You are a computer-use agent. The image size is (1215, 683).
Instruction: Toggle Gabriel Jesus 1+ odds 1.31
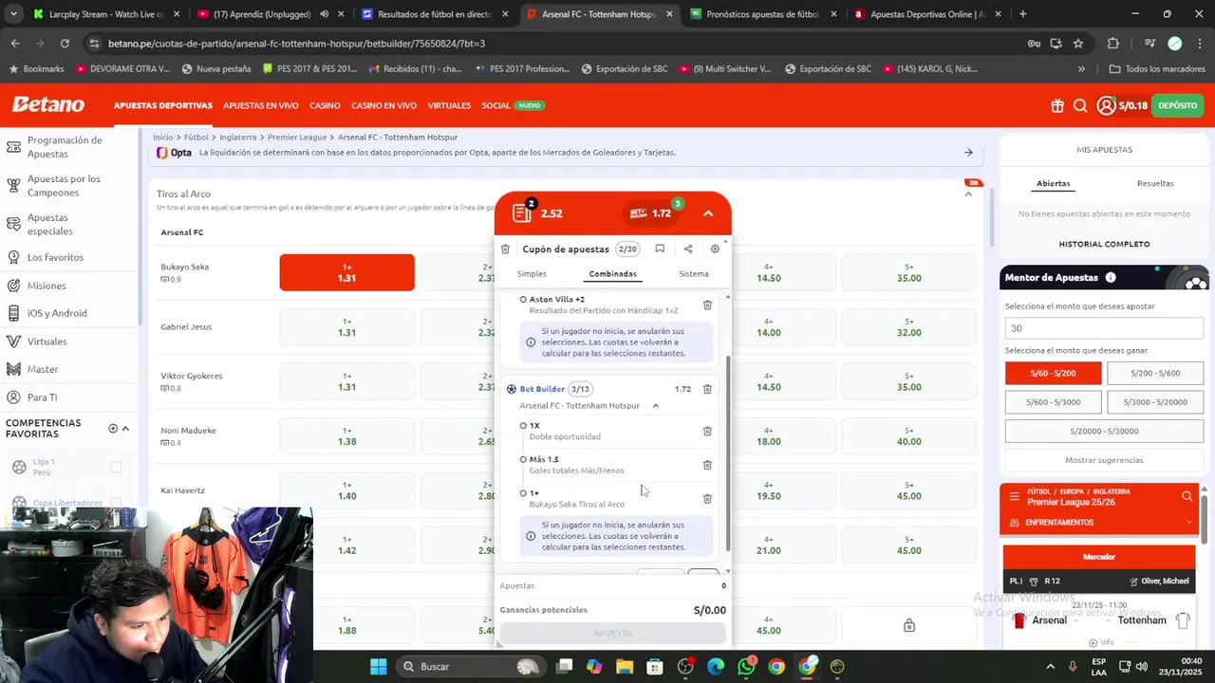pyautogui.click(x=346, y=327)
